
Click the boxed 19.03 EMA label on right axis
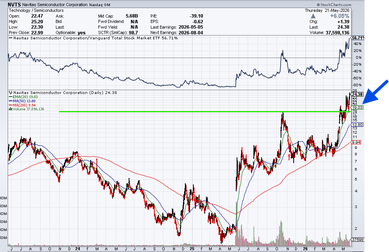pos(358,108)
